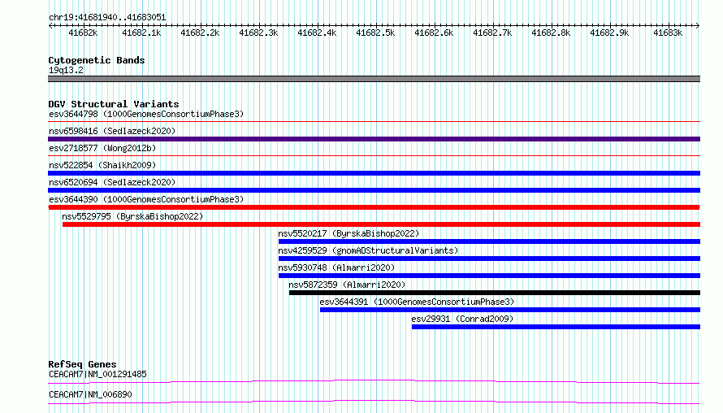Select the blue nsv5930748 variant bar
The height and width of the screenshot is (413, 723).
pos(489,276)
